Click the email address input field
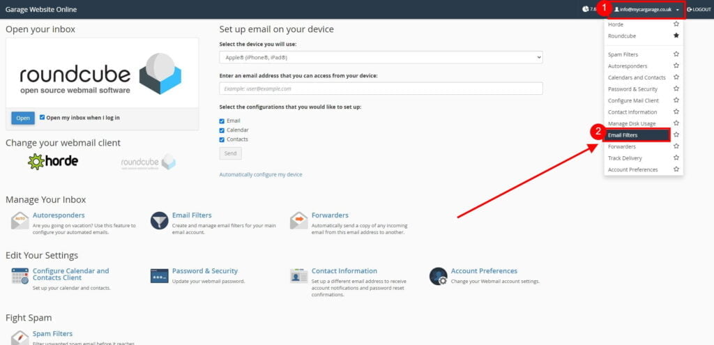 (381, 89)
